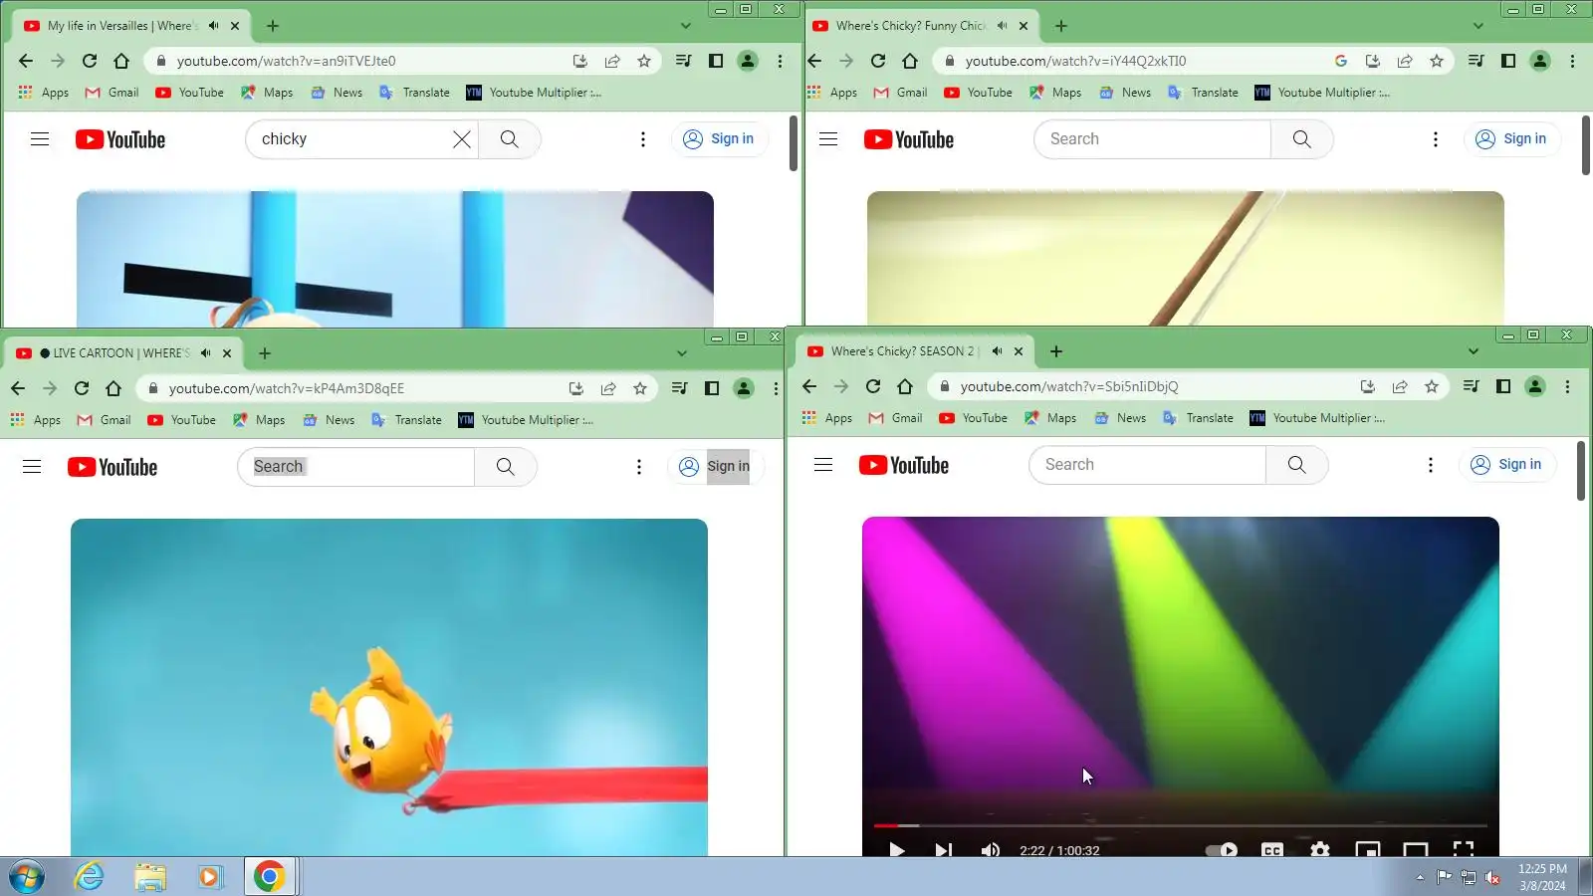Open tab search dropdown in Versailles window

point(685,26)
